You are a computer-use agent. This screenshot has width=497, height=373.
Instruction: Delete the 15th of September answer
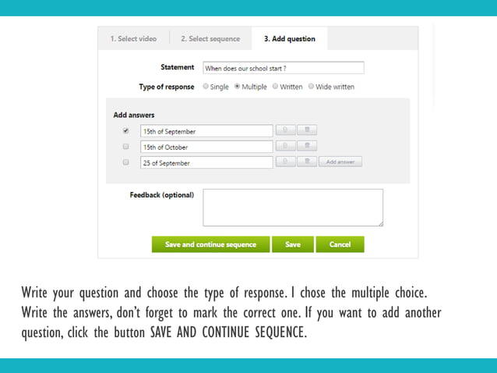pos(307,131)
